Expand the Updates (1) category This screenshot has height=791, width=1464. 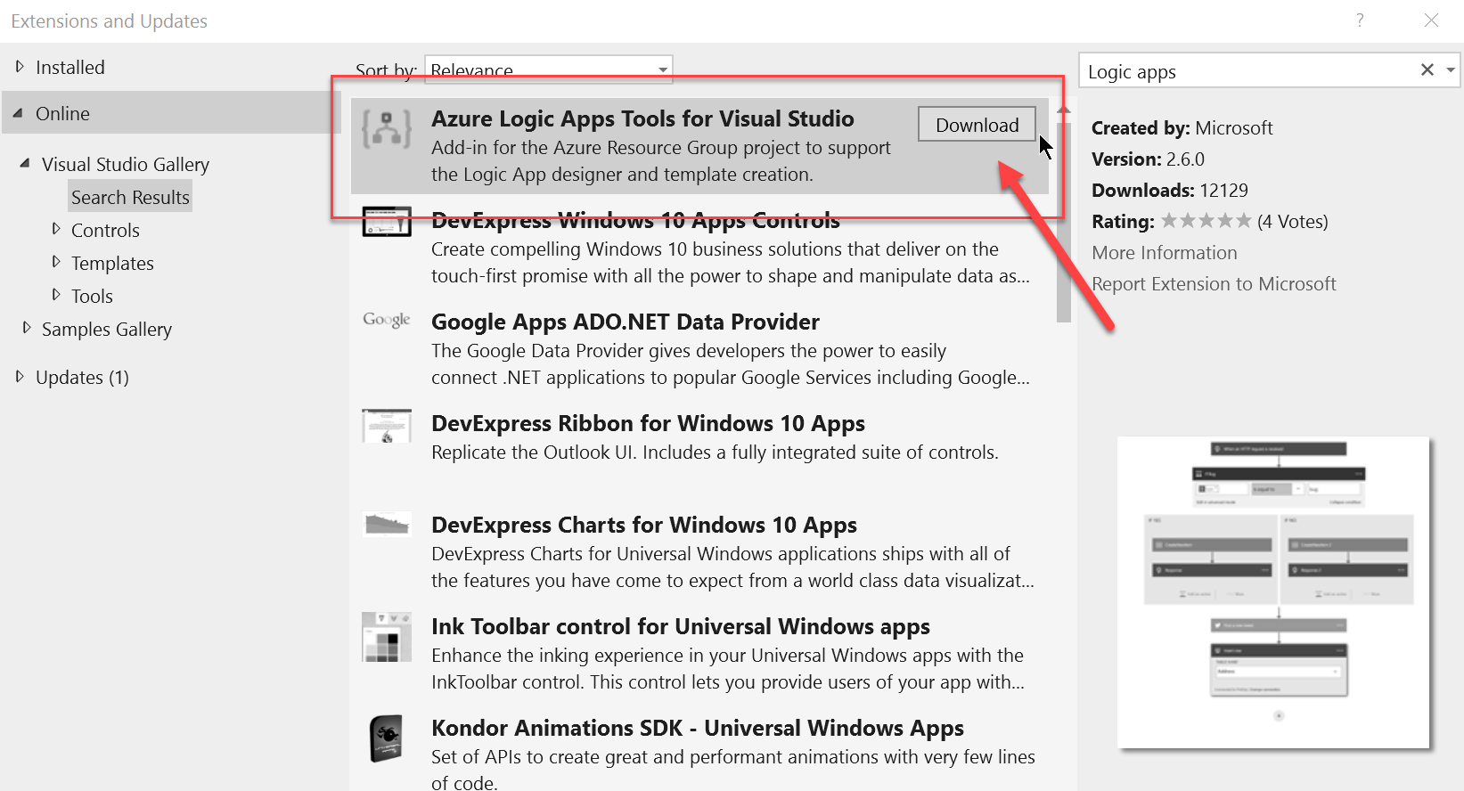[x=20, y=376]
